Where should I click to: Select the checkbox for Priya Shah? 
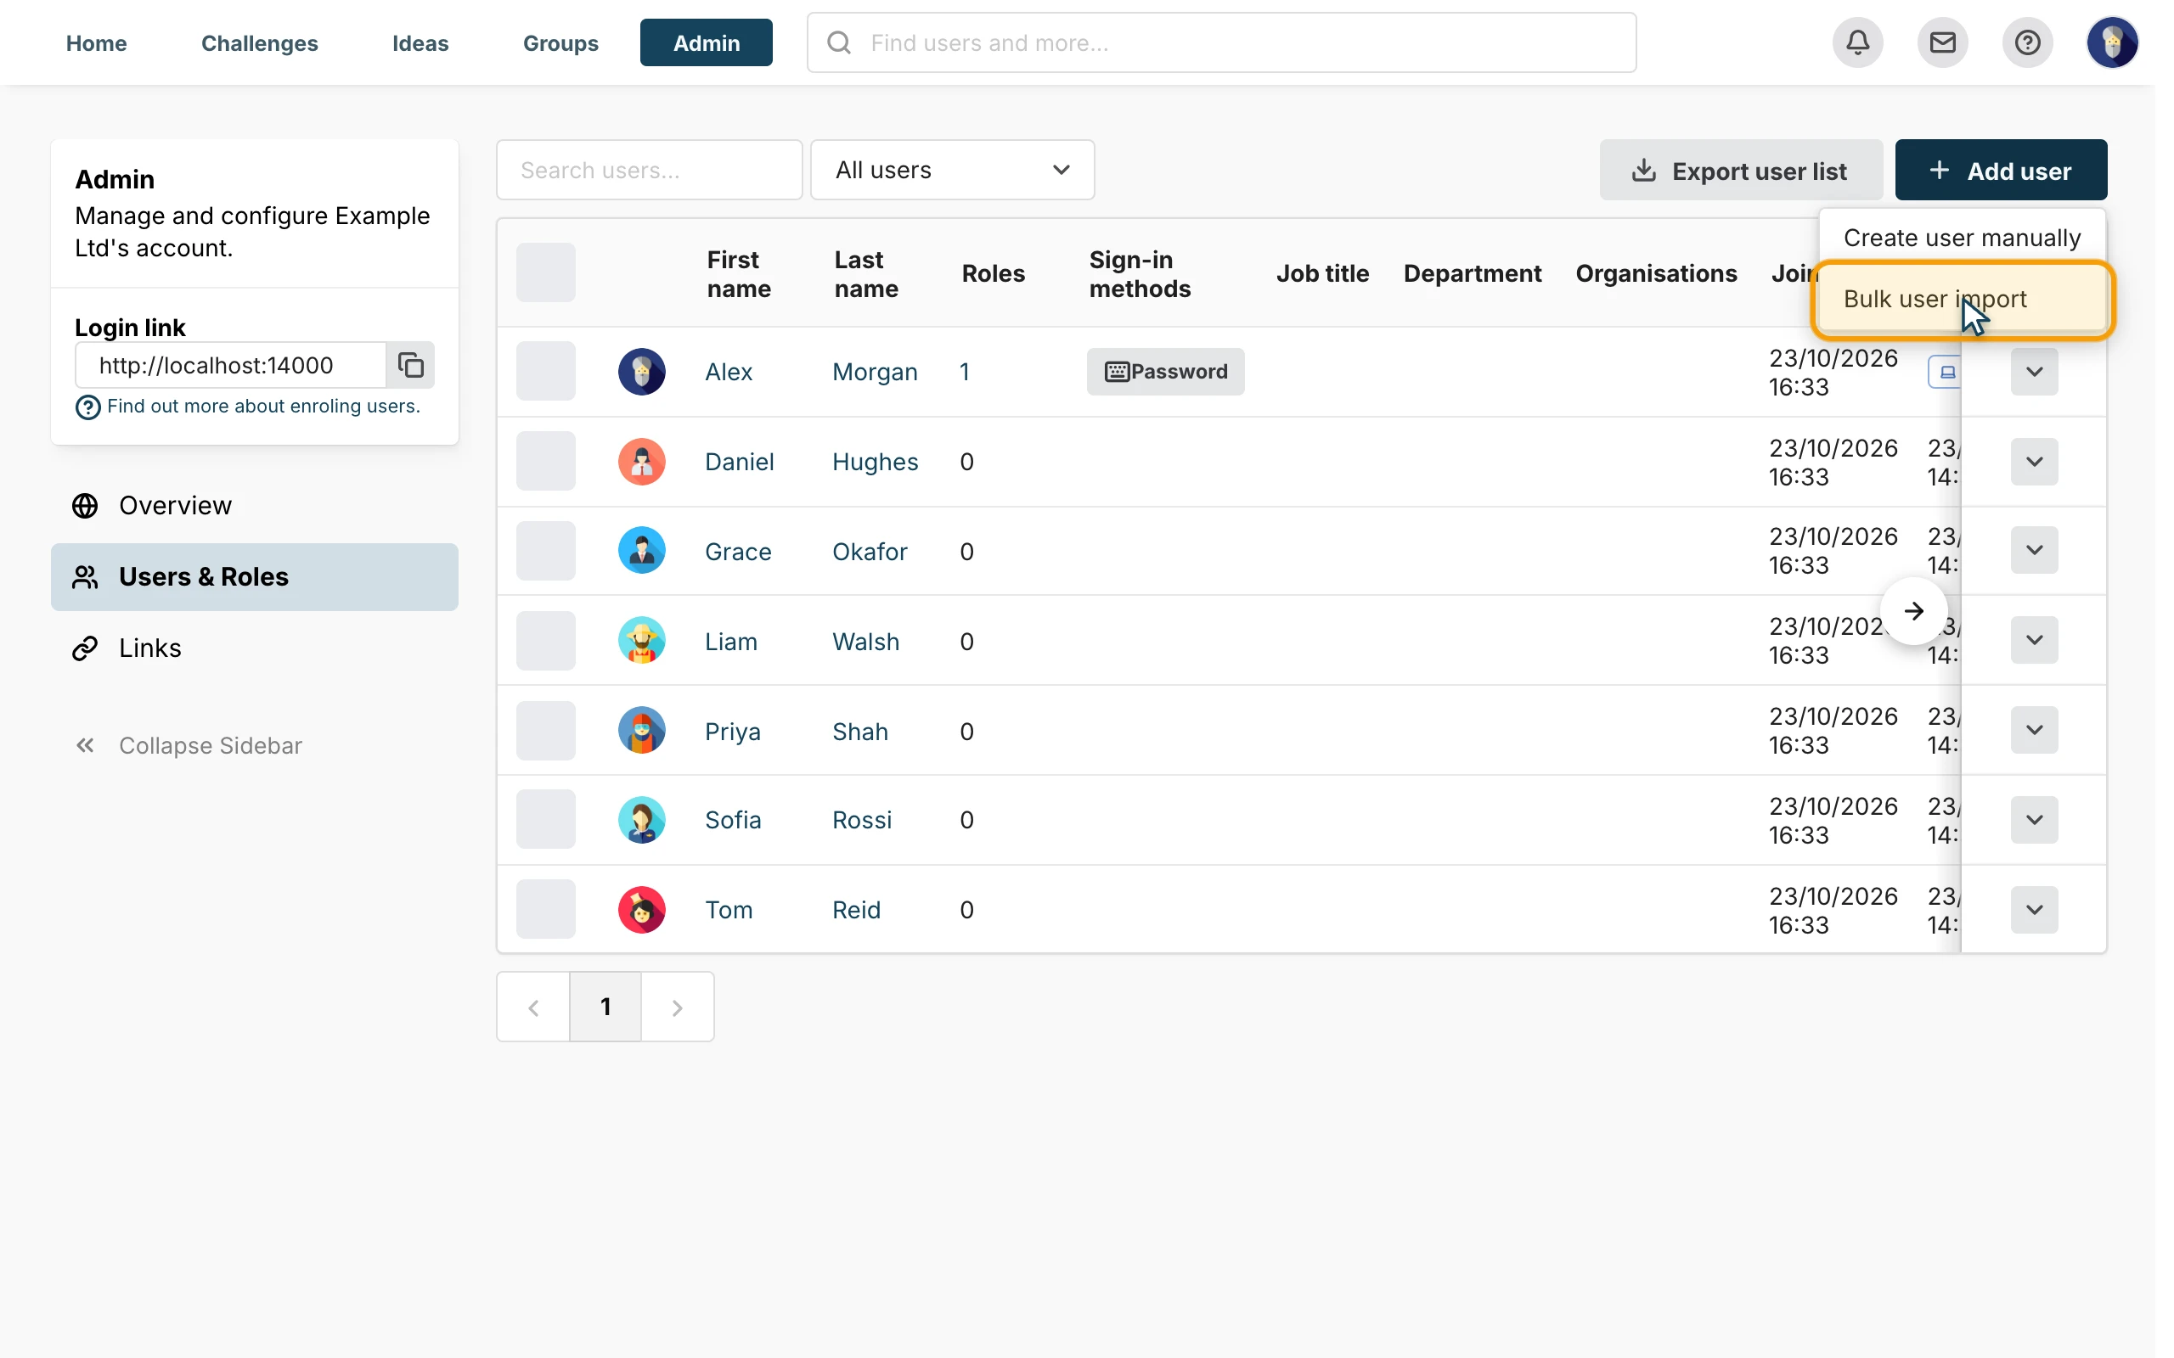[545, 729]
